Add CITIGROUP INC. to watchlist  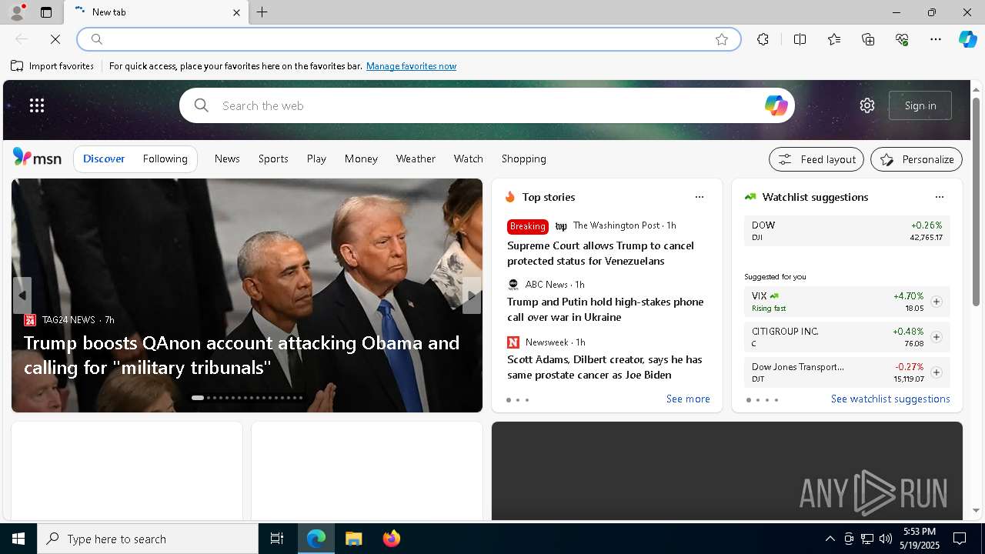pos(937,337)
